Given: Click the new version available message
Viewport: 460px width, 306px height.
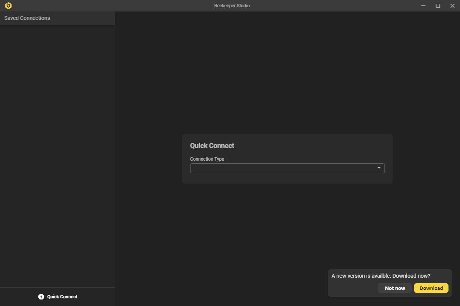Looking at the screenshot, I should [x=381, y=276].
